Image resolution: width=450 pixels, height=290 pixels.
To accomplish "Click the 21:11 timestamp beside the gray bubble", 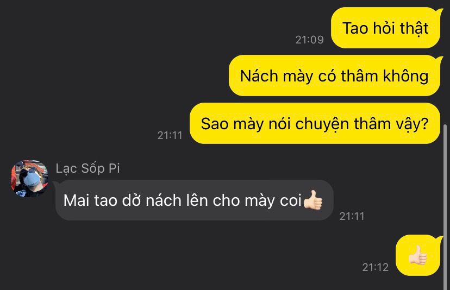I will (352, 216).
